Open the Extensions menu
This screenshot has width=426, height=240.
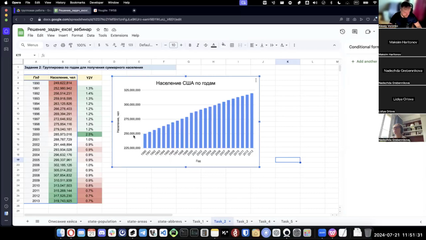[x=119, y=35]
